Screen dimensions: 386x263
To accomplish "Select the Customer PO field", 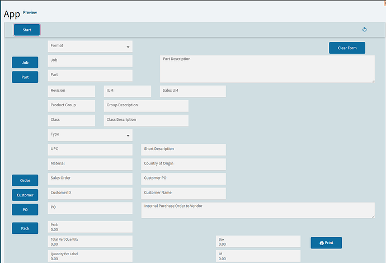I will coord(183,179).
